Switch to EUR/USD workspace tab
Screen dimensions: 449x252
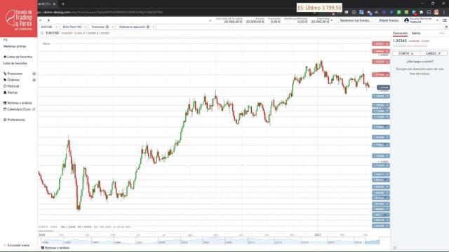pos(47,27)
